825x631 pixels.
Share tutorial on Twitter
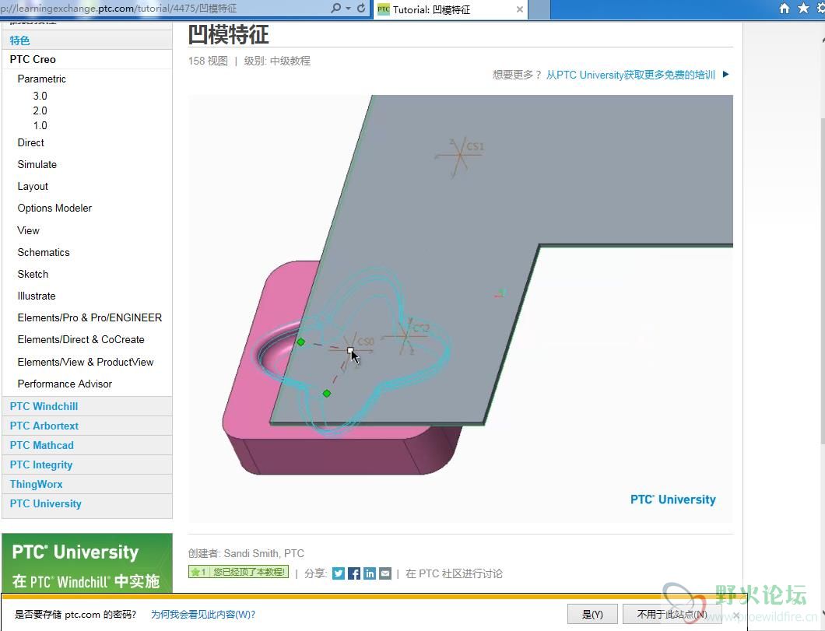point(339,573)
